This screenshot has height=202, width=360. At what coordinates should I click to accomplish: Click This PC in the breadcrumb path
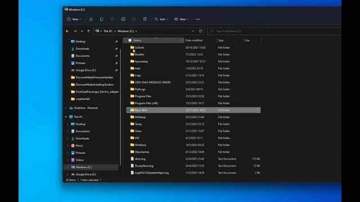pyautogui.click(x=108, y=31)
